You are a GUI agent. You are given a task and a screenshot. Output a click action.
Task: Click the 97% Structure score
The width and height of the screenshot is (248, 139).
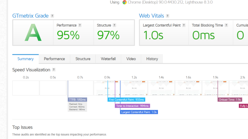point(108,35)
